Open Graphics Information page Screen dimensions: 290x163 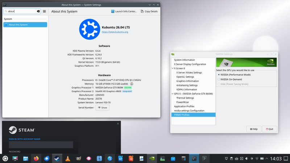(x=187, y=81)
